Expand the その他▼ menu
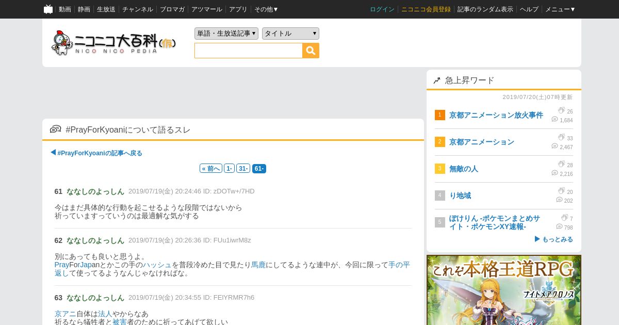Viewport: 619px width, 325px height. tap(266, 9)
